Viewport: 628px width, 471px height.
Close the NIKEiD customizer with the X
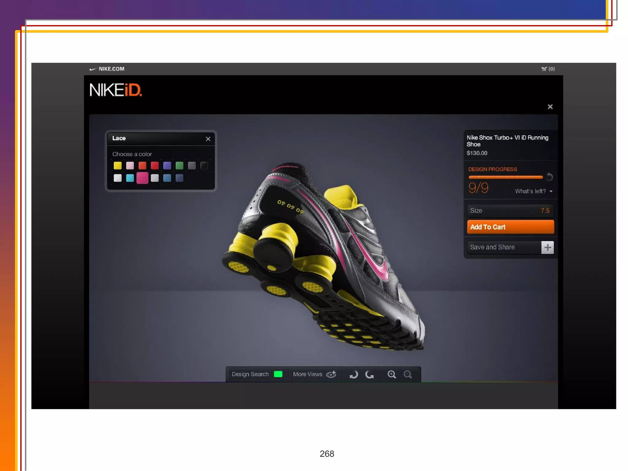click(550, 107)
